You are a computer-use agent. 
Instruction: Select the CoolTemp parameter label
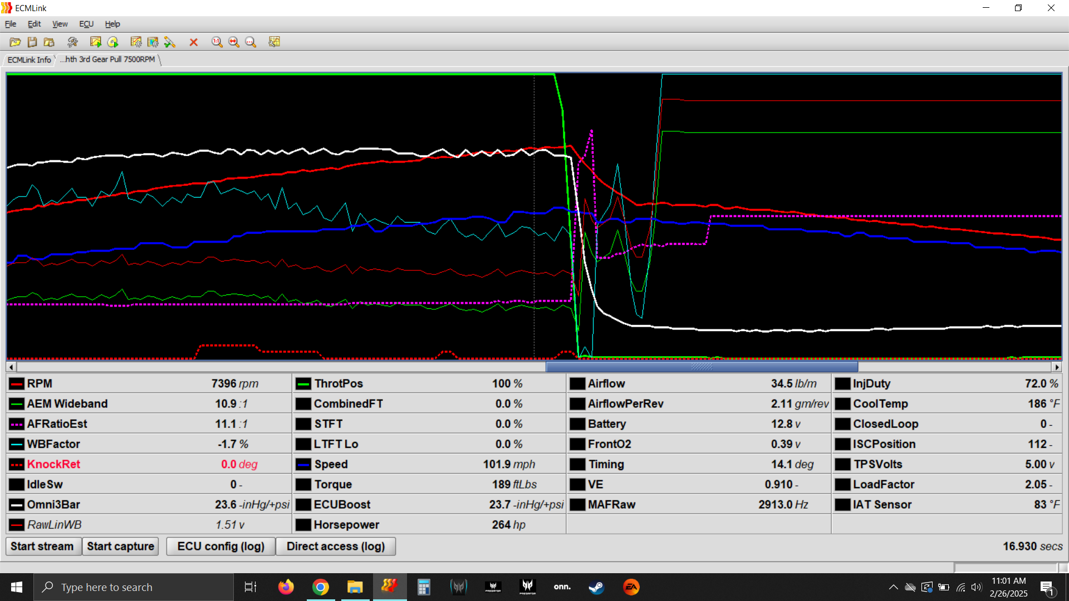880,404
